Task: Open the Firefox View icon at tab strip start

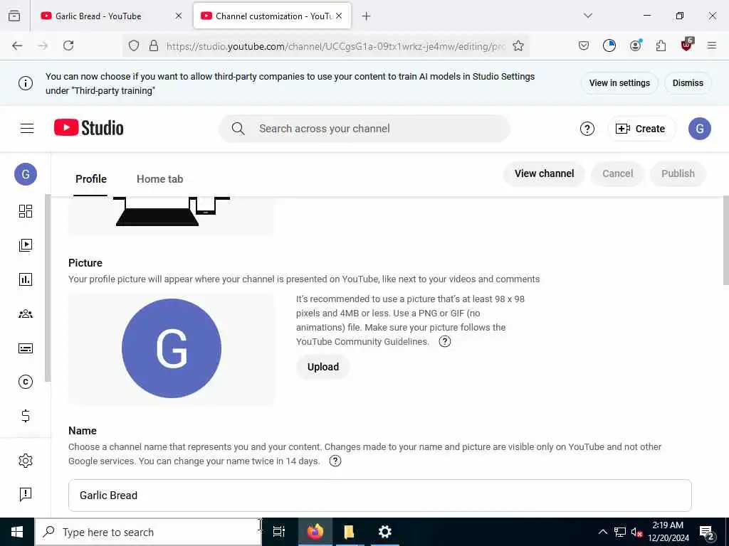Action: (14, 16)
